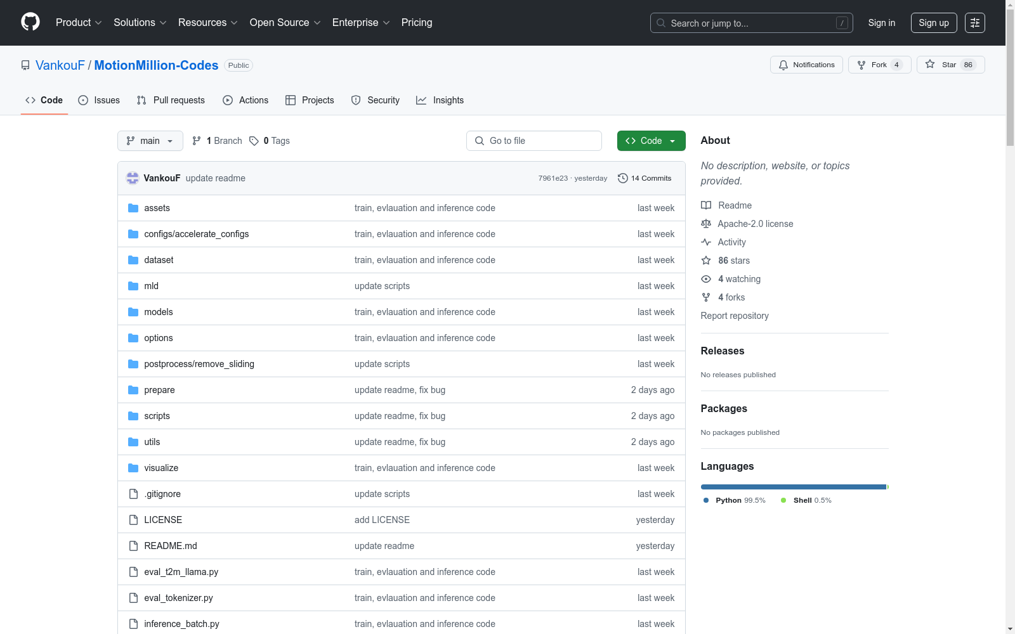Open the GitHub homepage logo

click(x=30, y=22)
